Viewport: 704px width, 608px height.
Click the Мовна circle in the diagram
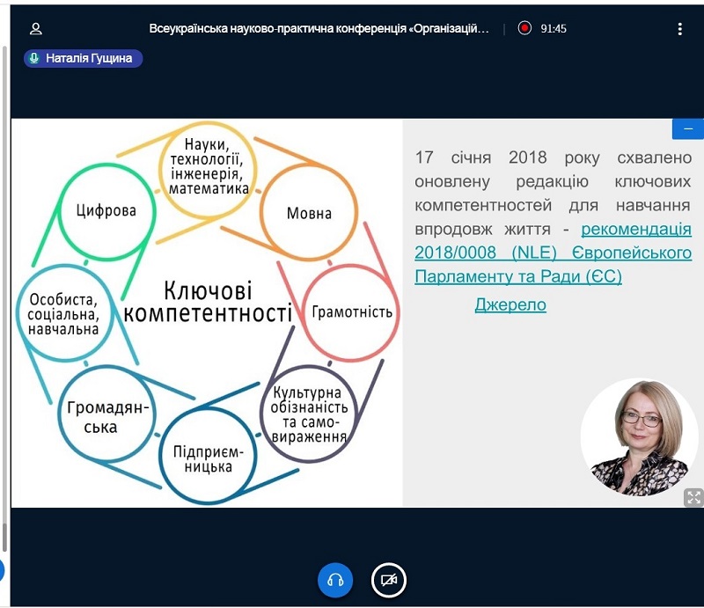click(309, 214)
